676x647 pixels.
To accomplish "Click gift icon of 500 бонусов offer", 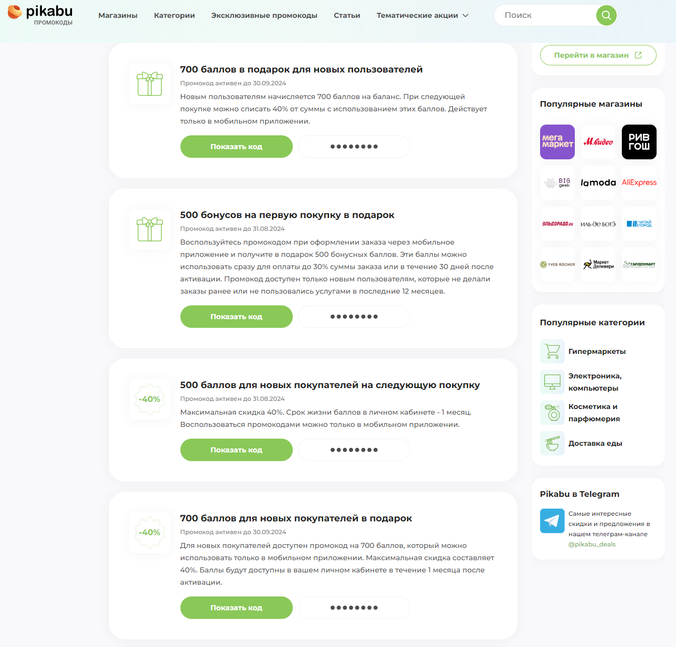I will click(150, 229).
